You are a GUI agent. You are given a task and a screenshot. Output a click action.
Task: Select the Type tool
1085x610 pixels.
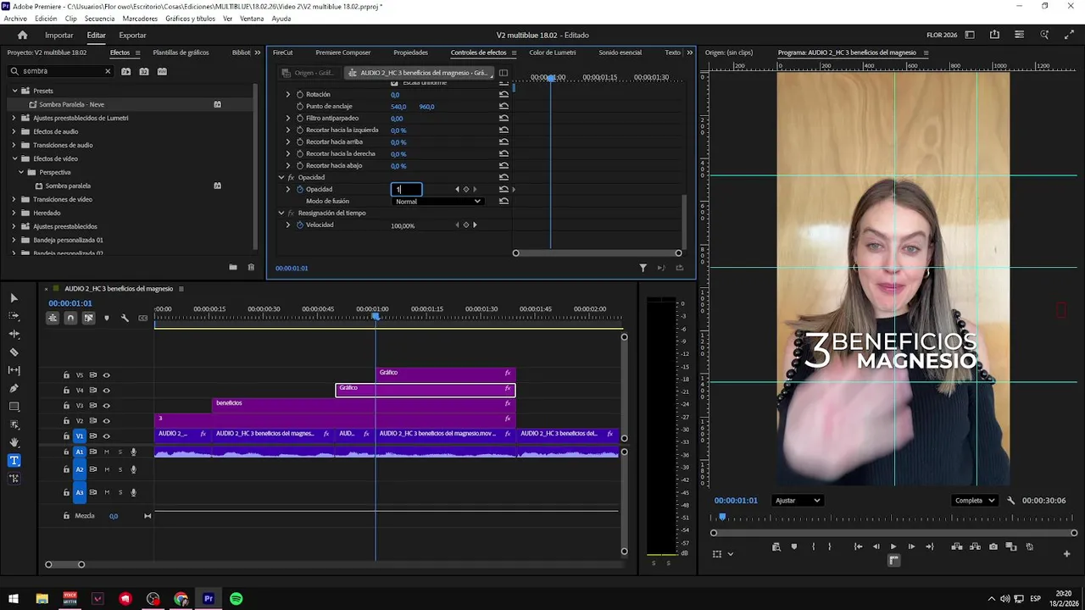click(x=14, y=461)
